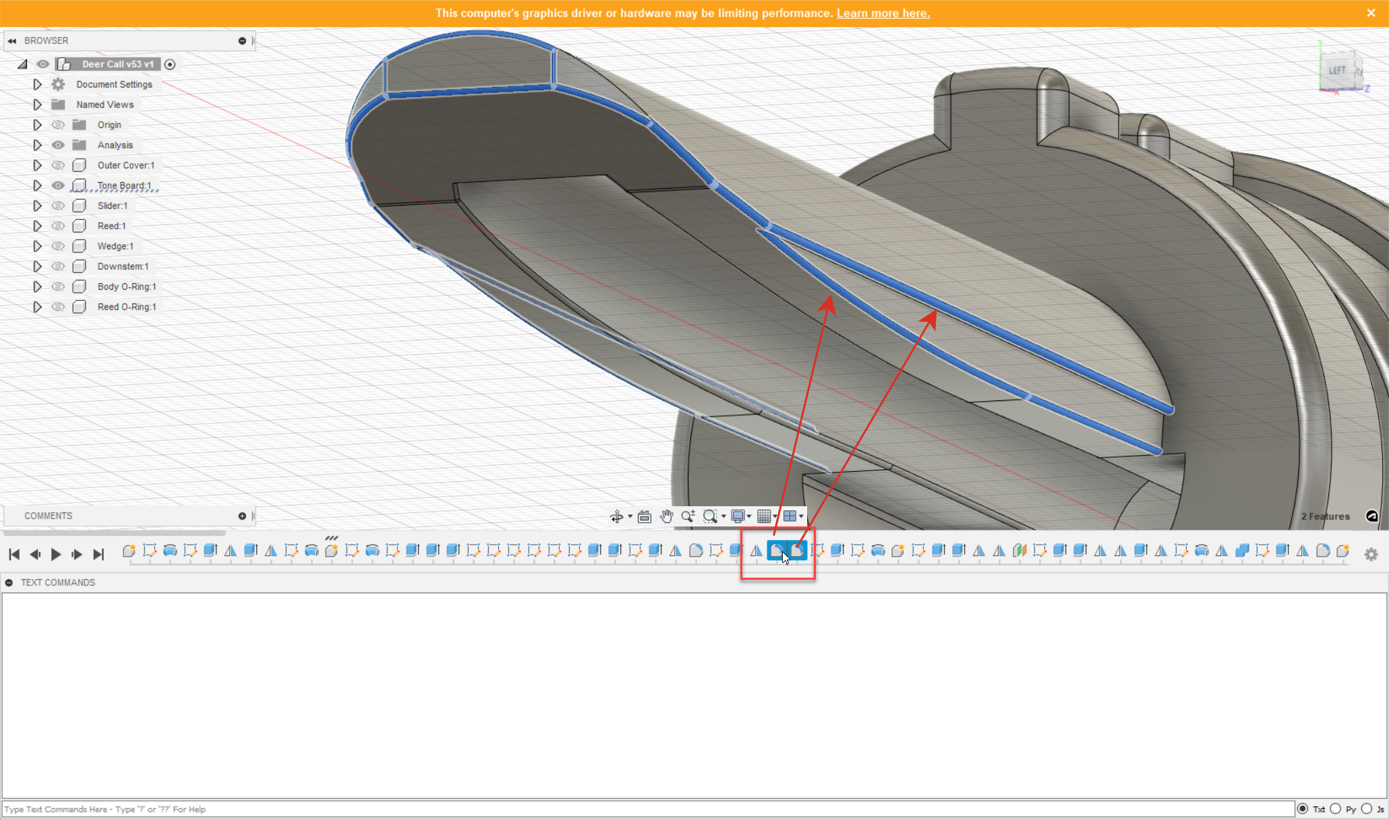
Task: Select the second highlighted fillet feature in timeline
Action: click(x=797, y=551)
